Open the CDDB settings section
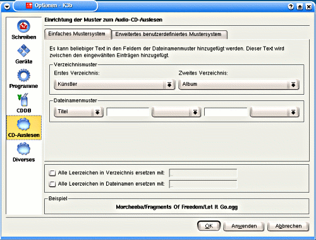Image resolution: width=316 pixels, height=240 pixels. 23,104
